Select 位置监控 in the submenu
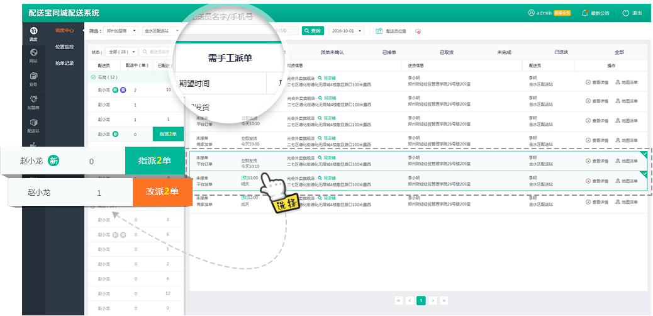 click(64, 47)
